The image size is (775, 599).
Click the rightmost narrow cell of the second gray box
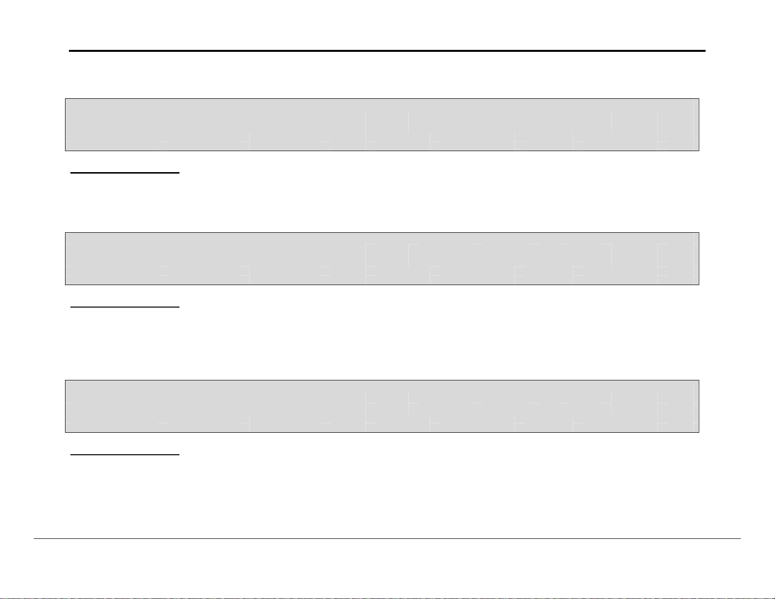pos(677,258)
